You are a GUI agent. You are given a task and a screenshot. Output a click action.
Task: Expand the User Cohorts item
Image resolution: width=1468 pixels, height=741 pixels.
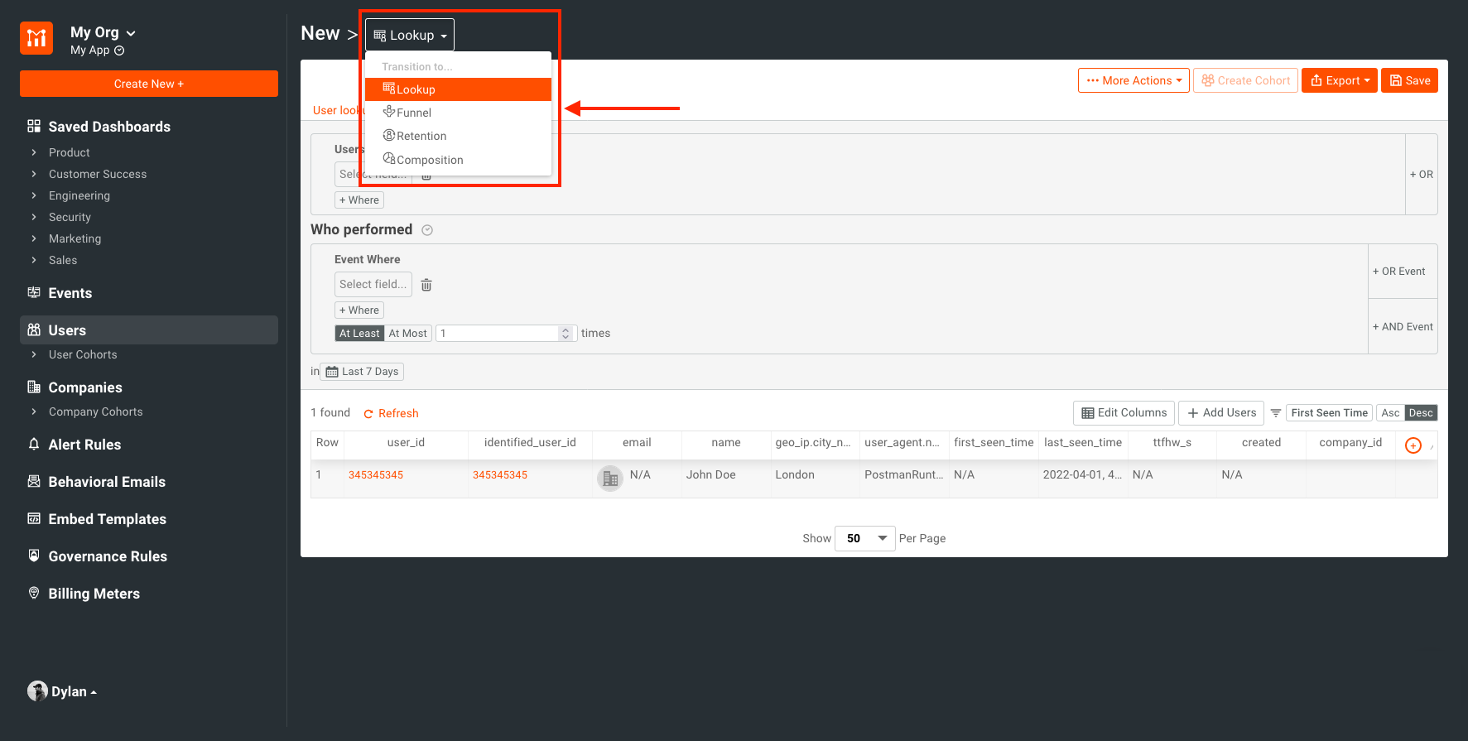click(x=34, y=354)
